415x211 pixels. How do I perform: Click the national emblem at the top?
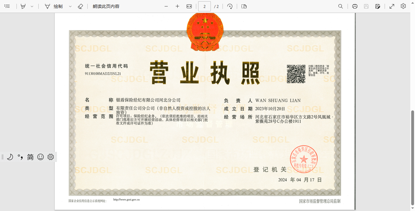coord(205,32)
